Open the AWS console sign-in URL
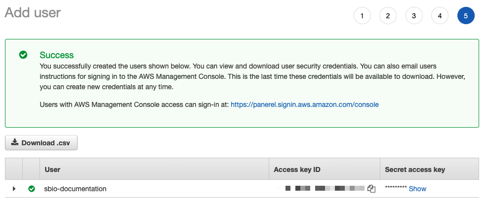This screenshot has width=489, height=204. 304,104
